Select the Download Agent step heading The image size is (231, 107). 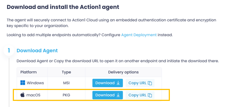[37, 51]
